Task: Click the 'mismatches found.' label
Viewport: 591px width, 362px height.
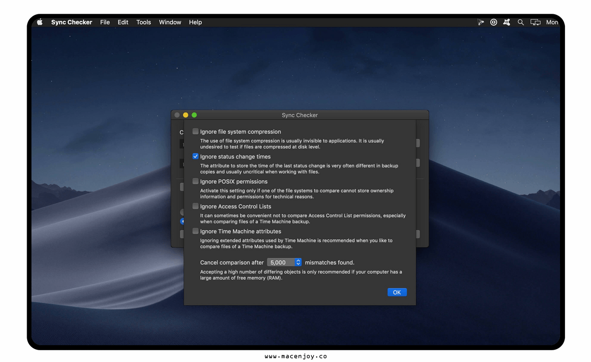Action: coord(329,263)
